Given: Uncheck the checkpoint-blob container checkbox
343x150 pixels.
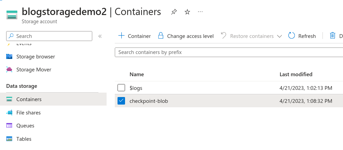Looking at the screenshot, I should 121,101.
